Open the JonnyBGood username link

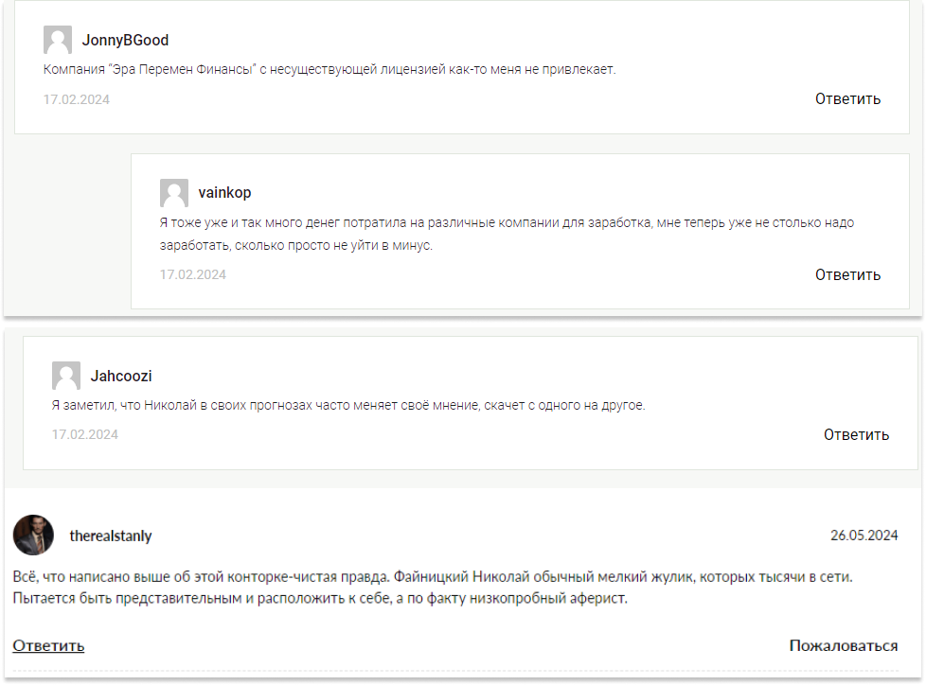pyautogui.click(x=125, y=41)
